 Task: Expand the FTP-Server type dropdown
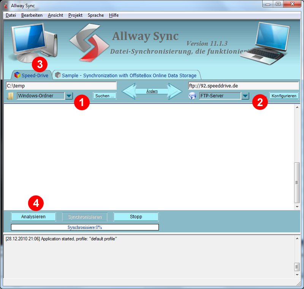point(245,96)
